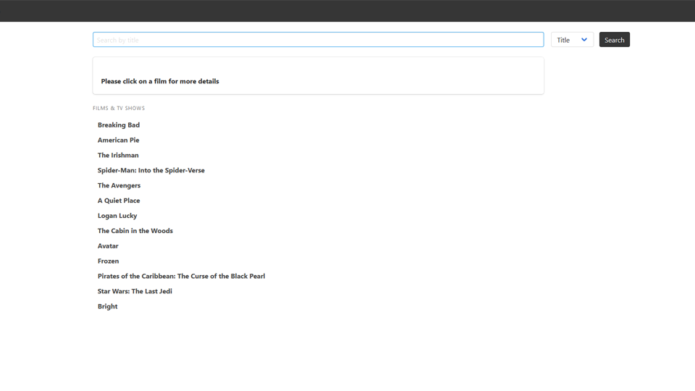Click the Search by title input field
This screenshot has height=391, width=695.
pos(318,39)
